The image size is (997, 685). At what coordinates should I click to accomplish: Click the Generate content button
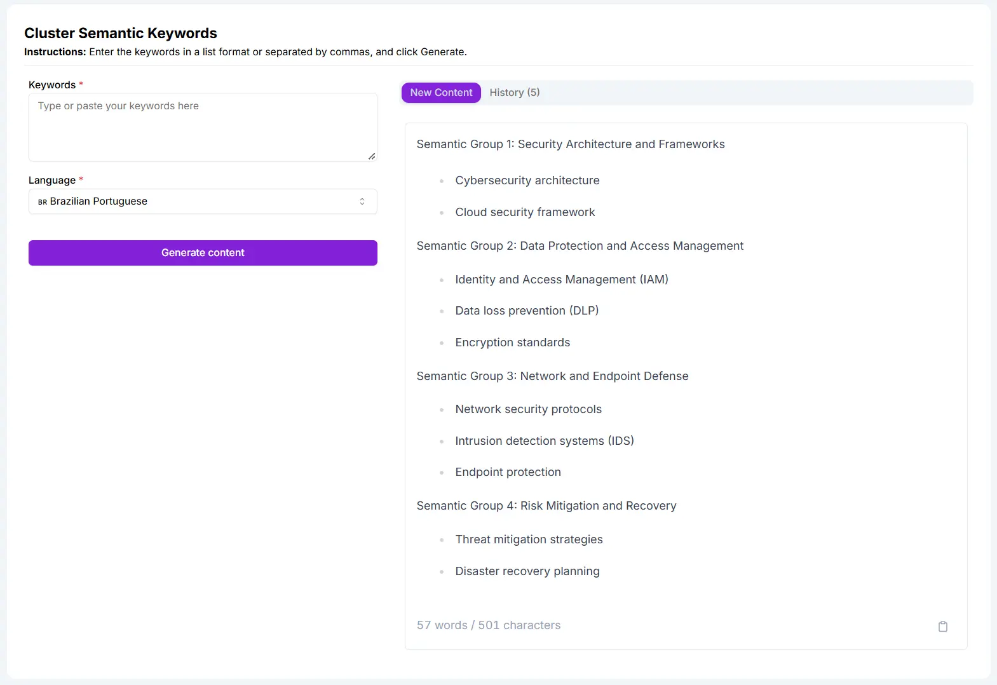coord(203,253)
